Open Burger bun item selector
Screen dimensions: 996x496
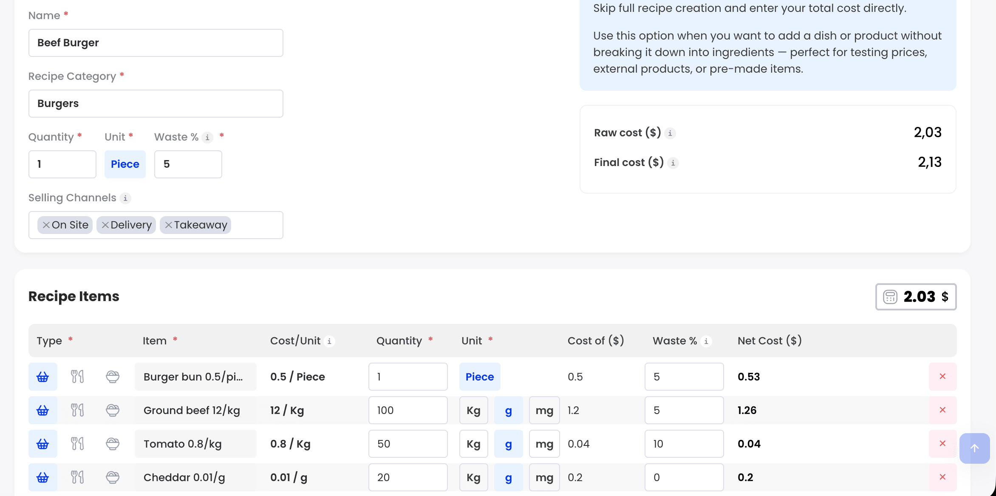[195, 377]
